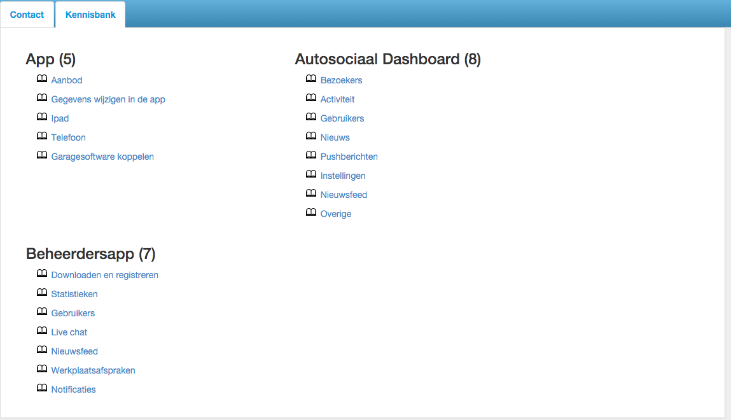Open Nieuwsfeed under Autosociaal Dashboard
This screenshot has width=731, height=420.
point(344,195)
